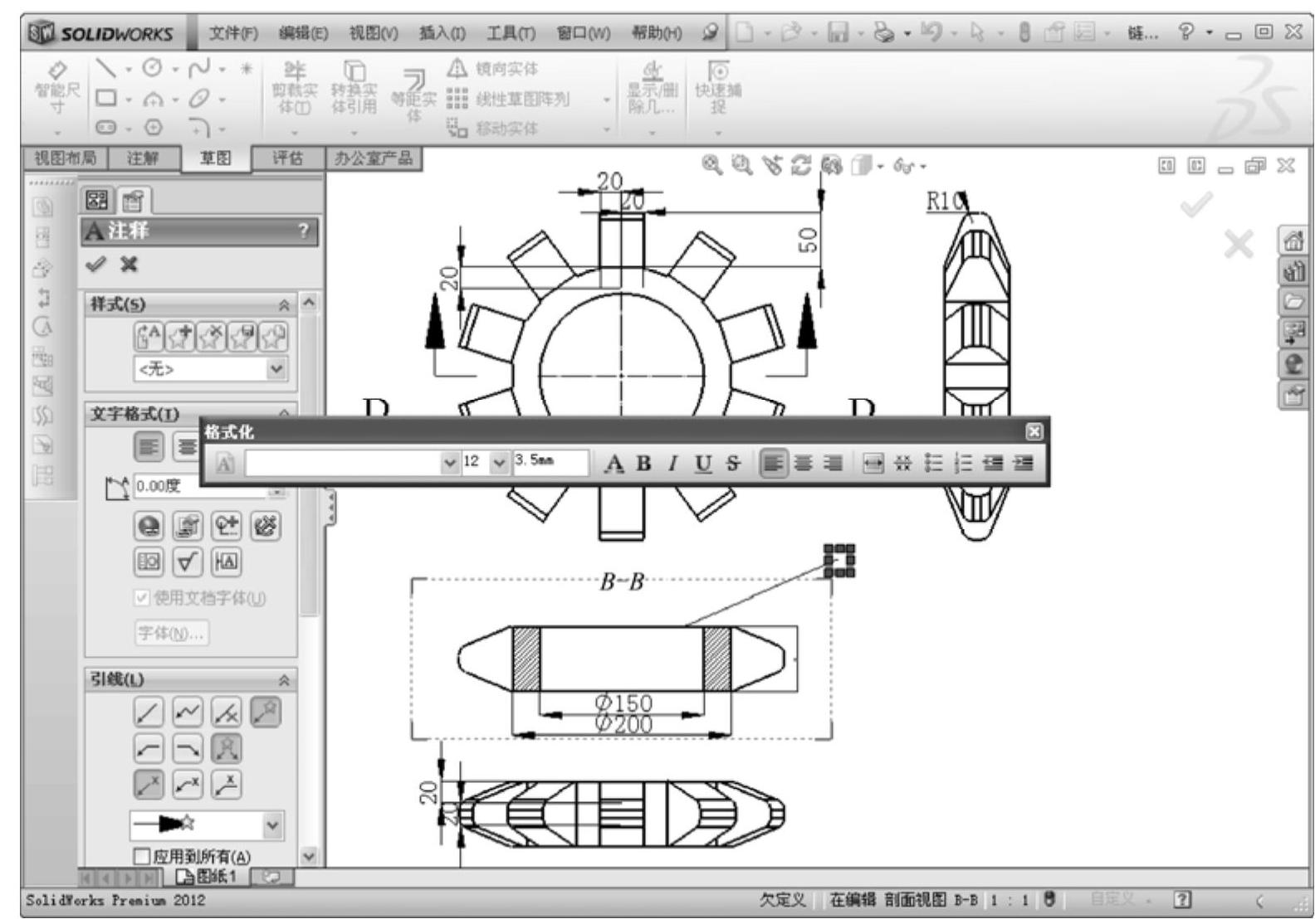Screen dimensions: 1315x919
Task: Open the Smart Dimension dropdown arrow
Action: click(x=57, y=132)
